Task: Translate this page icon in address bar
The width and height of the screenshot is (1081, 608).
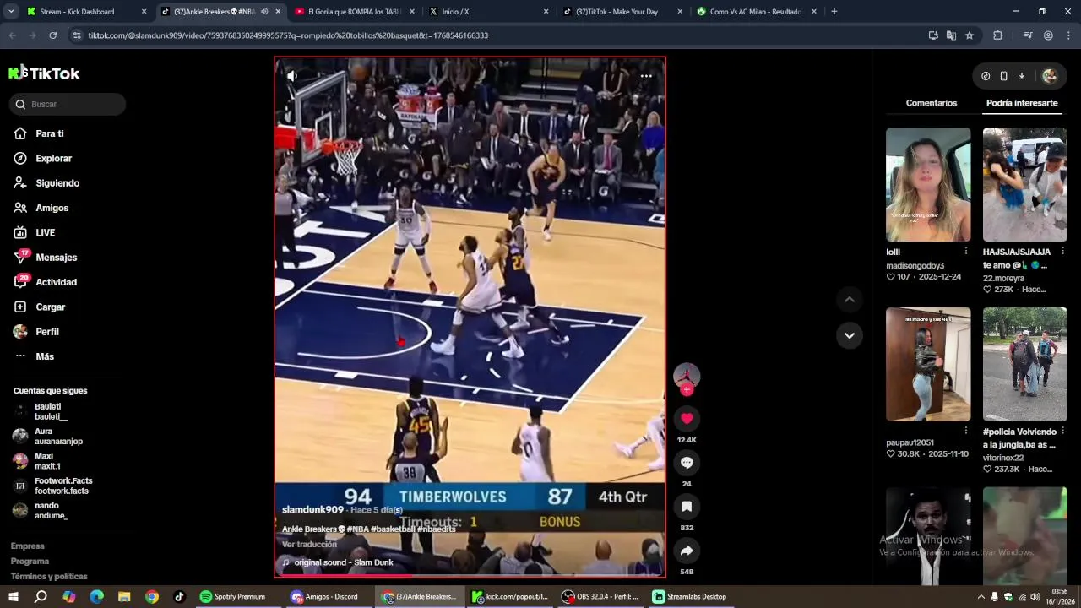Action: coord(951,35)
